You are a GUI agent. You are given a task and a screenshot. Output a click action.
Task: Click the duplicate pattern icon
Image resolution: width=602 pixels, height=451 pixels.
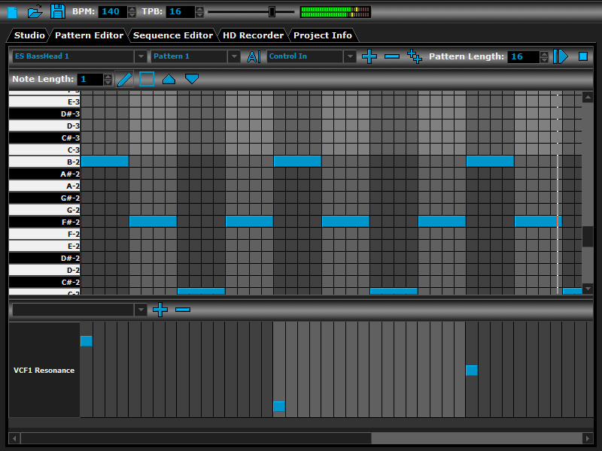pyautogui.click(x=414, y=56)
